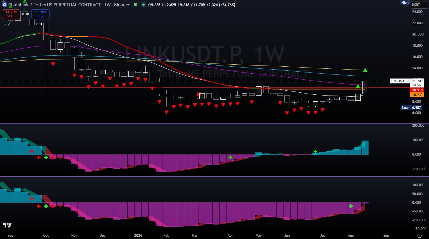Click 24.000 on the price axis
429x239 pixels.
pos(417,12)
